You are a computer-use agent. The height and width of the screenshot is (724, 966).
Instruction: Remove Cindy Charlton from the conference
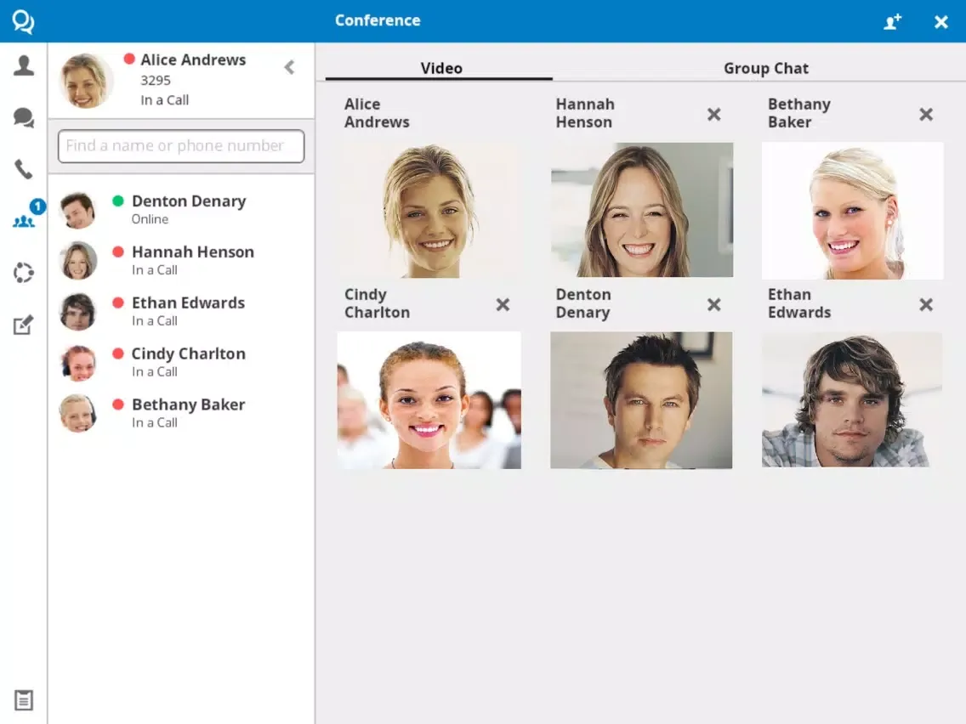pos(503,305)
